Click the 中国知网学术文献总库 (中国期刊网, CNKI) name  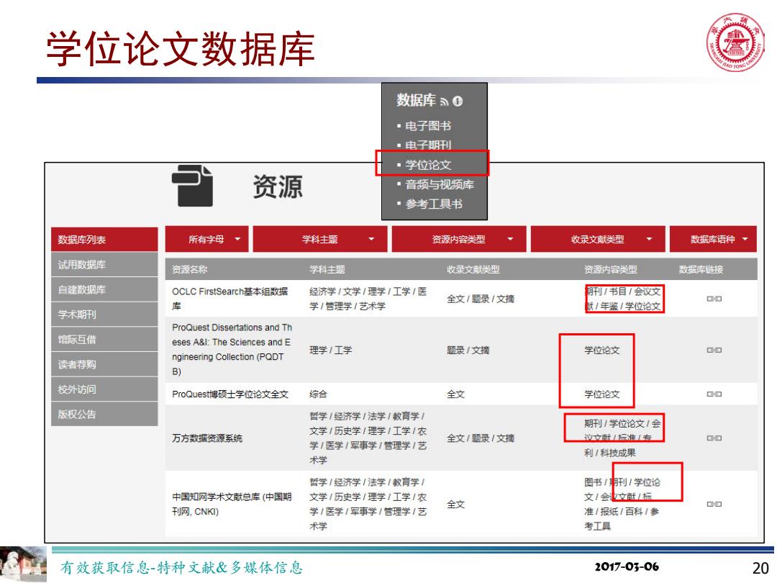pos(232,504)
